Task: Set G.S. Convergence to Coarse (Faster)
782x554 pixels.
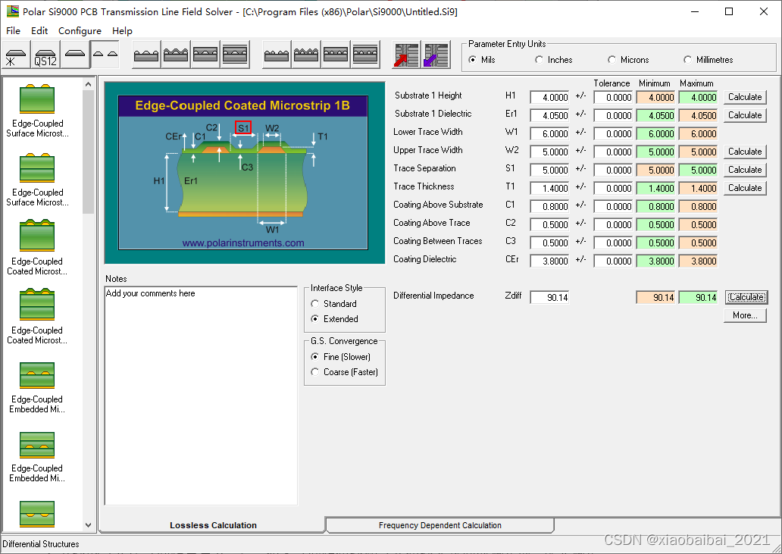Action: tap(344, 372)
